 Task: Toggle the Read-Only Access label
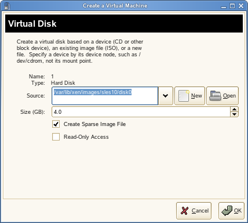[x=86, y=137]
